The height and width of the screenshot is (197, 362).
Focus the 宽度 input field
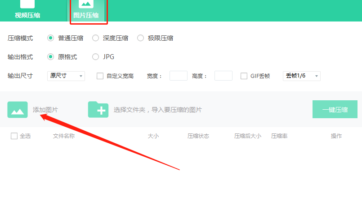179,76
